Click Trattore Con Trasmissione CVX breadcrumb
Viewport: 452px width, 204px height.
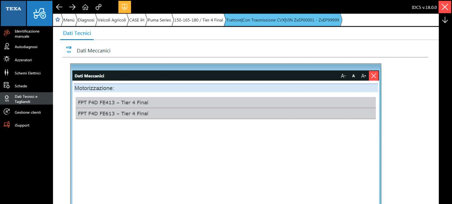point(283,20)
